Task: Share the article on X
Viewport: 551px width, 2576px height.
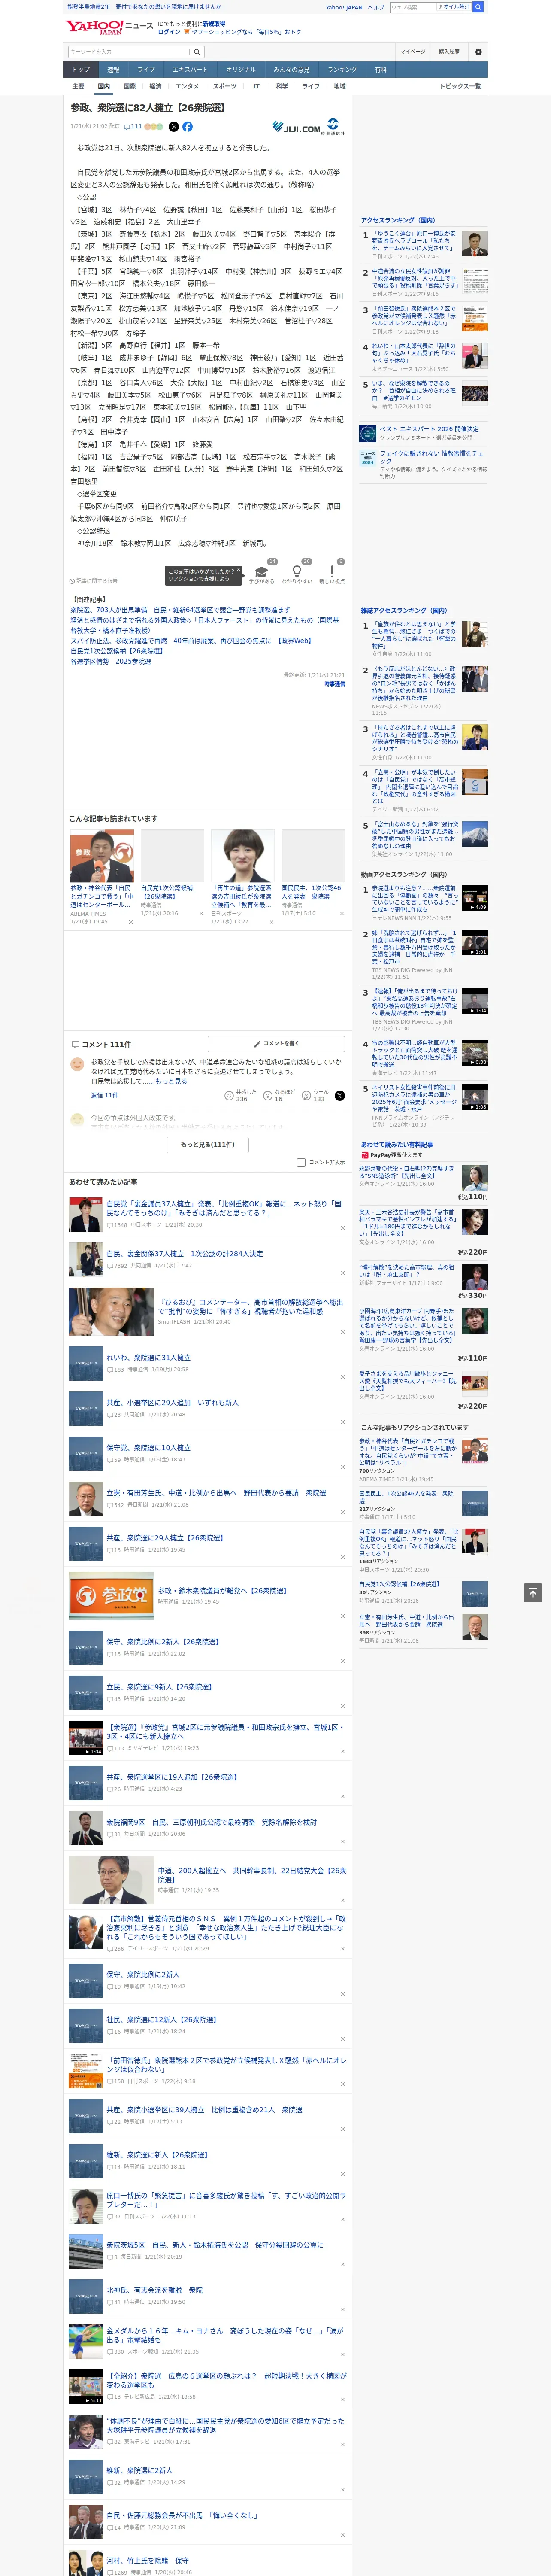Action: 173,127
